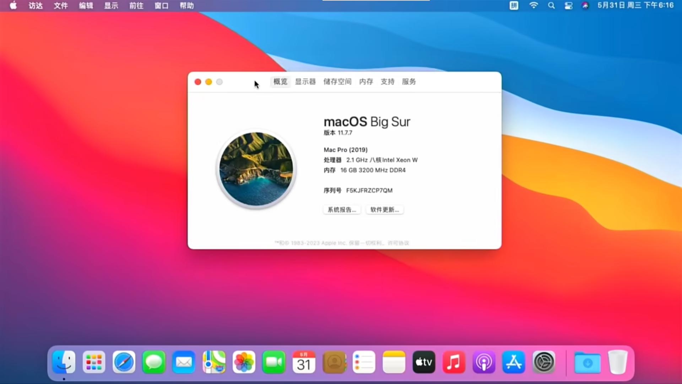Open Wi-Fi status menu
The width and height of the screenshot is (682, 384).
pos(534,5)
